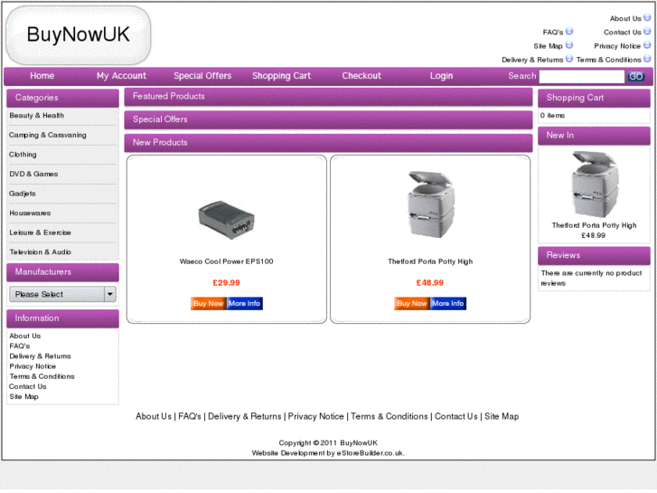Viewport: 657px width, 493px height.
Task: Click the New Products section header
Action: tap(328, 143)
